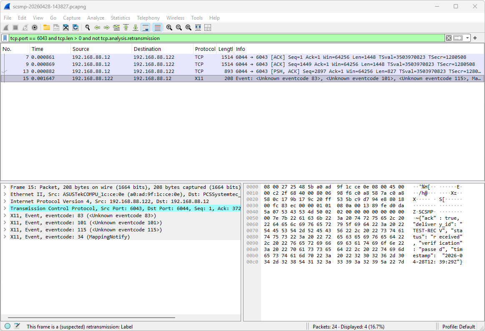Open Find a packet magnifier icon
This screenshot has height=331, width=485.
point(88,28)
